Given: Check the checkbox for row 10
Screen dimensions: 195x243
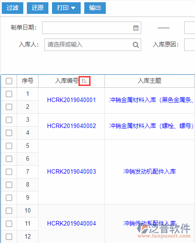Looking at the screenshot, I should (x=9, y=211).
